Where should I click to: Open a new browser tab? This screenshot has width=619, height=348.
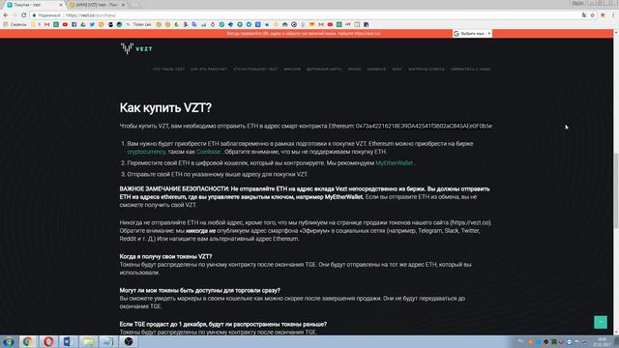tap(134, 5)
